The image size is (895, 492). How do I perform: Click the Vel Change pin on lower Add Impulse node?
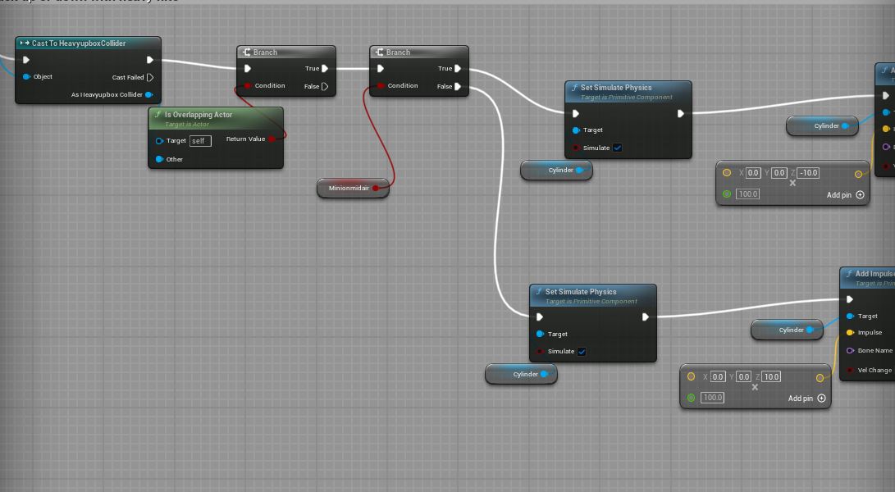(850, 370)
